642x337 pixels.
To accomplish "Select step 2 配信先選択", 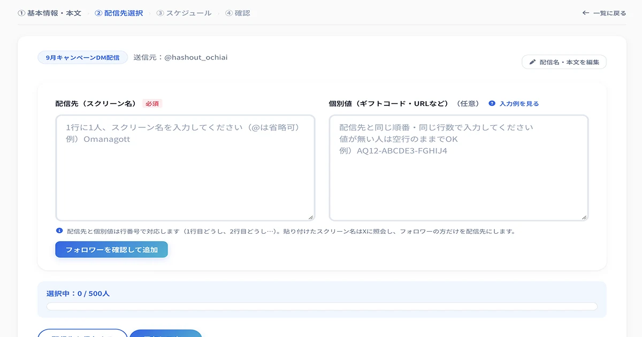I will (119, 13).
